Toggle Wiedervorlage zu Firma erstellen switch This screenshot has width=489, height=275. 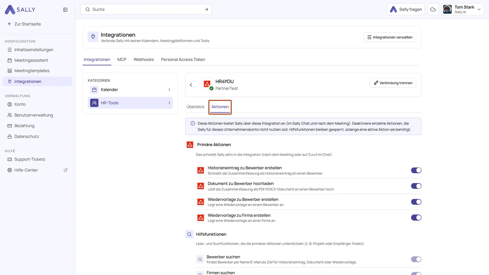(416, 218)
